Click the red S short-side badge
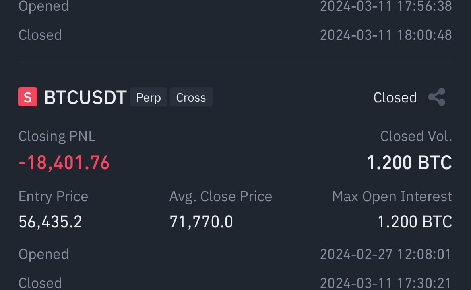471x290 pixels. coord(28,97)
